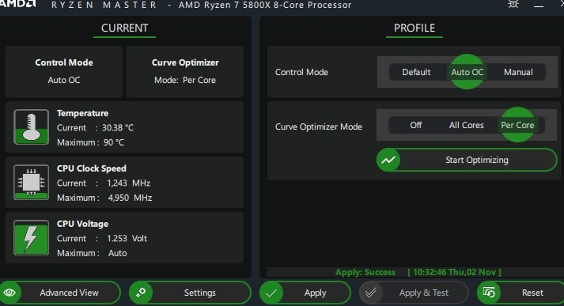The width and height of the screenshot is (564, 306).
Task: Click the 'CPU Clock Speed' heading
Action: click(92, 168)
